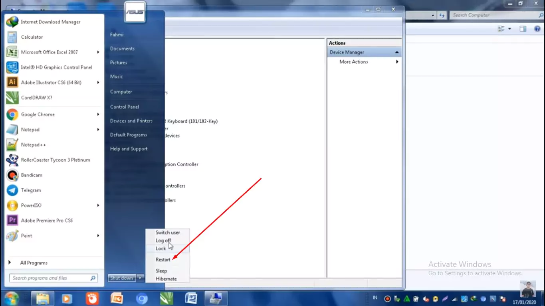This screenshot has height=306, width=545.
Task: Open PowerPoint from the taskbar
Action: click(x=117, y=298)
